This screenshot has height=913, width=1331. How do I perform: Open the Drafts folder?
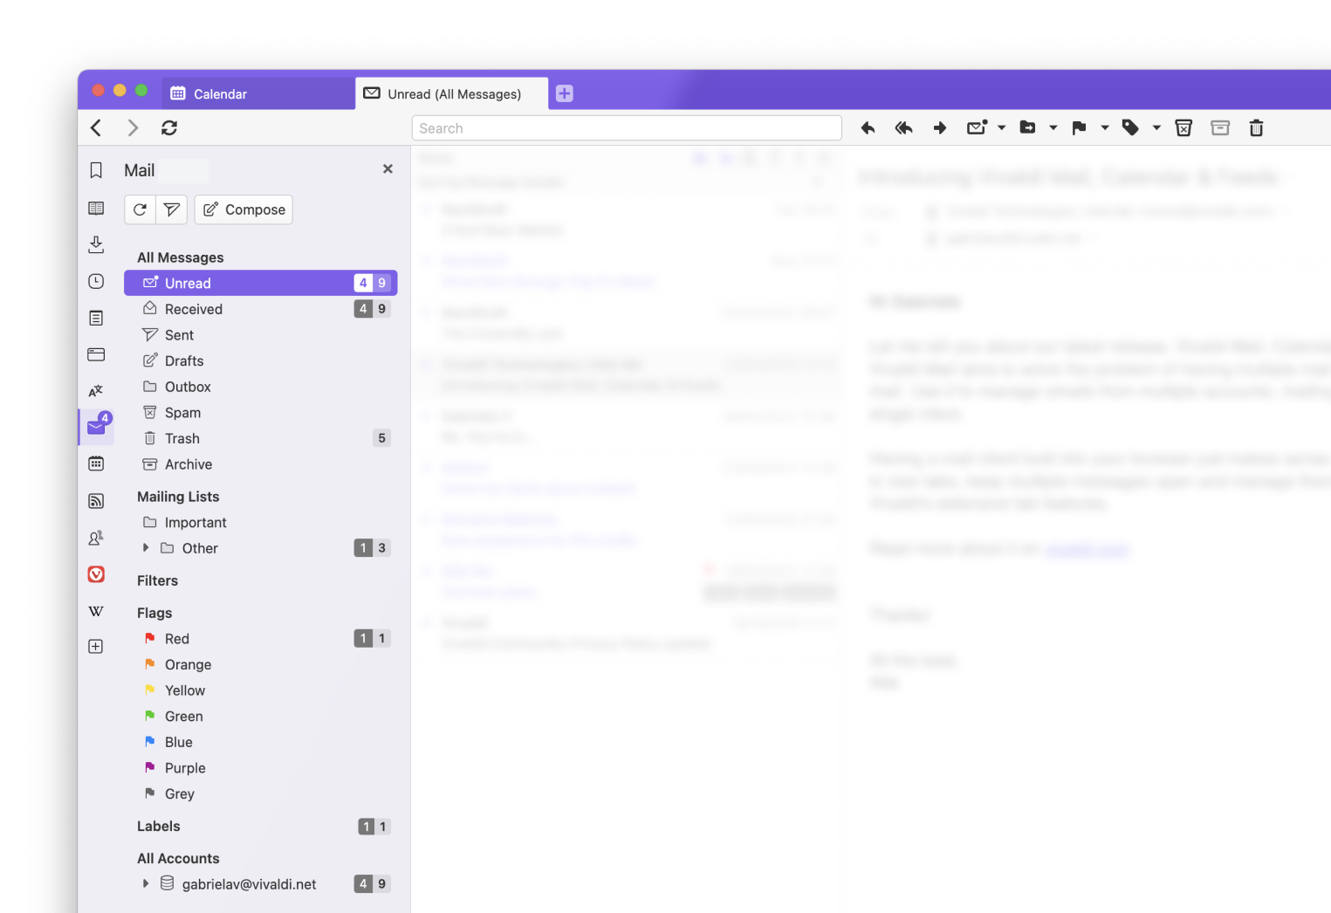click(x=261, y=360)
